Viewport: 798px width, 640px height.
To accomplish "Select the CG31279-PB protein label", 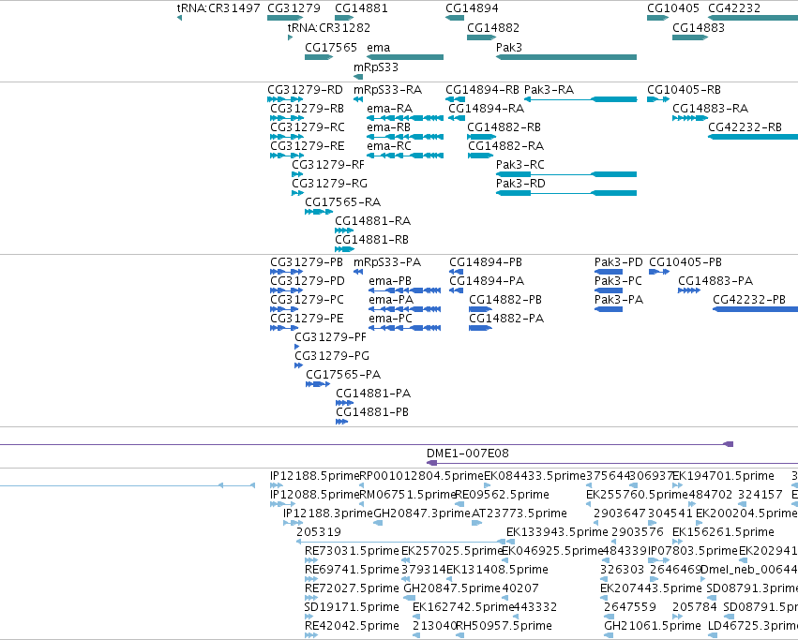I will 307,262.
